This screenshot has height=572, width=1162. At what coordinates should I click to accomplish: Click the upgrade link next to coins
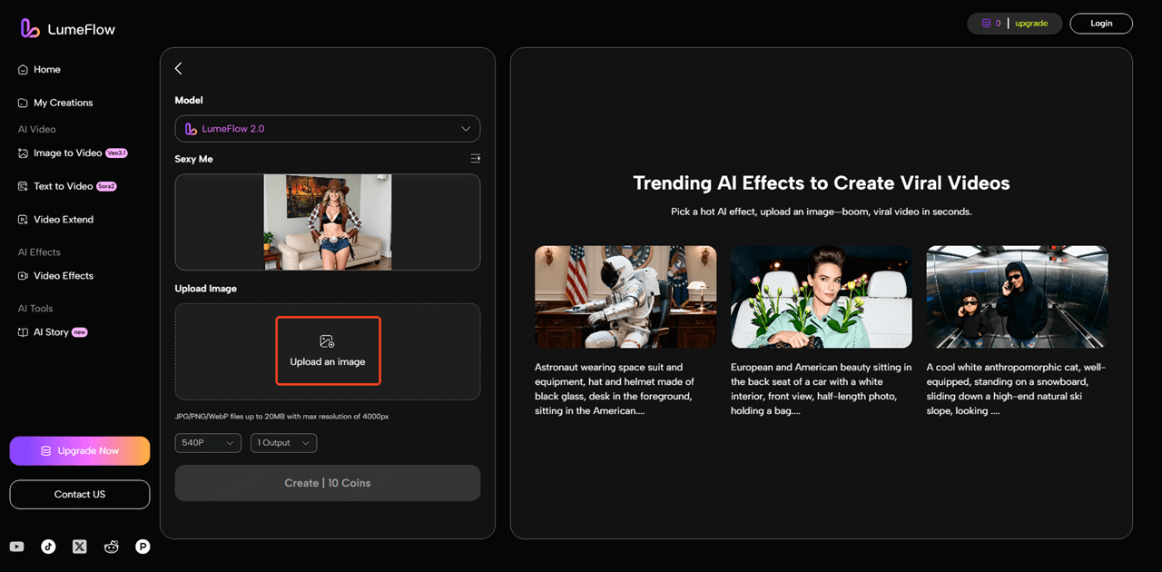[1031, 24]
